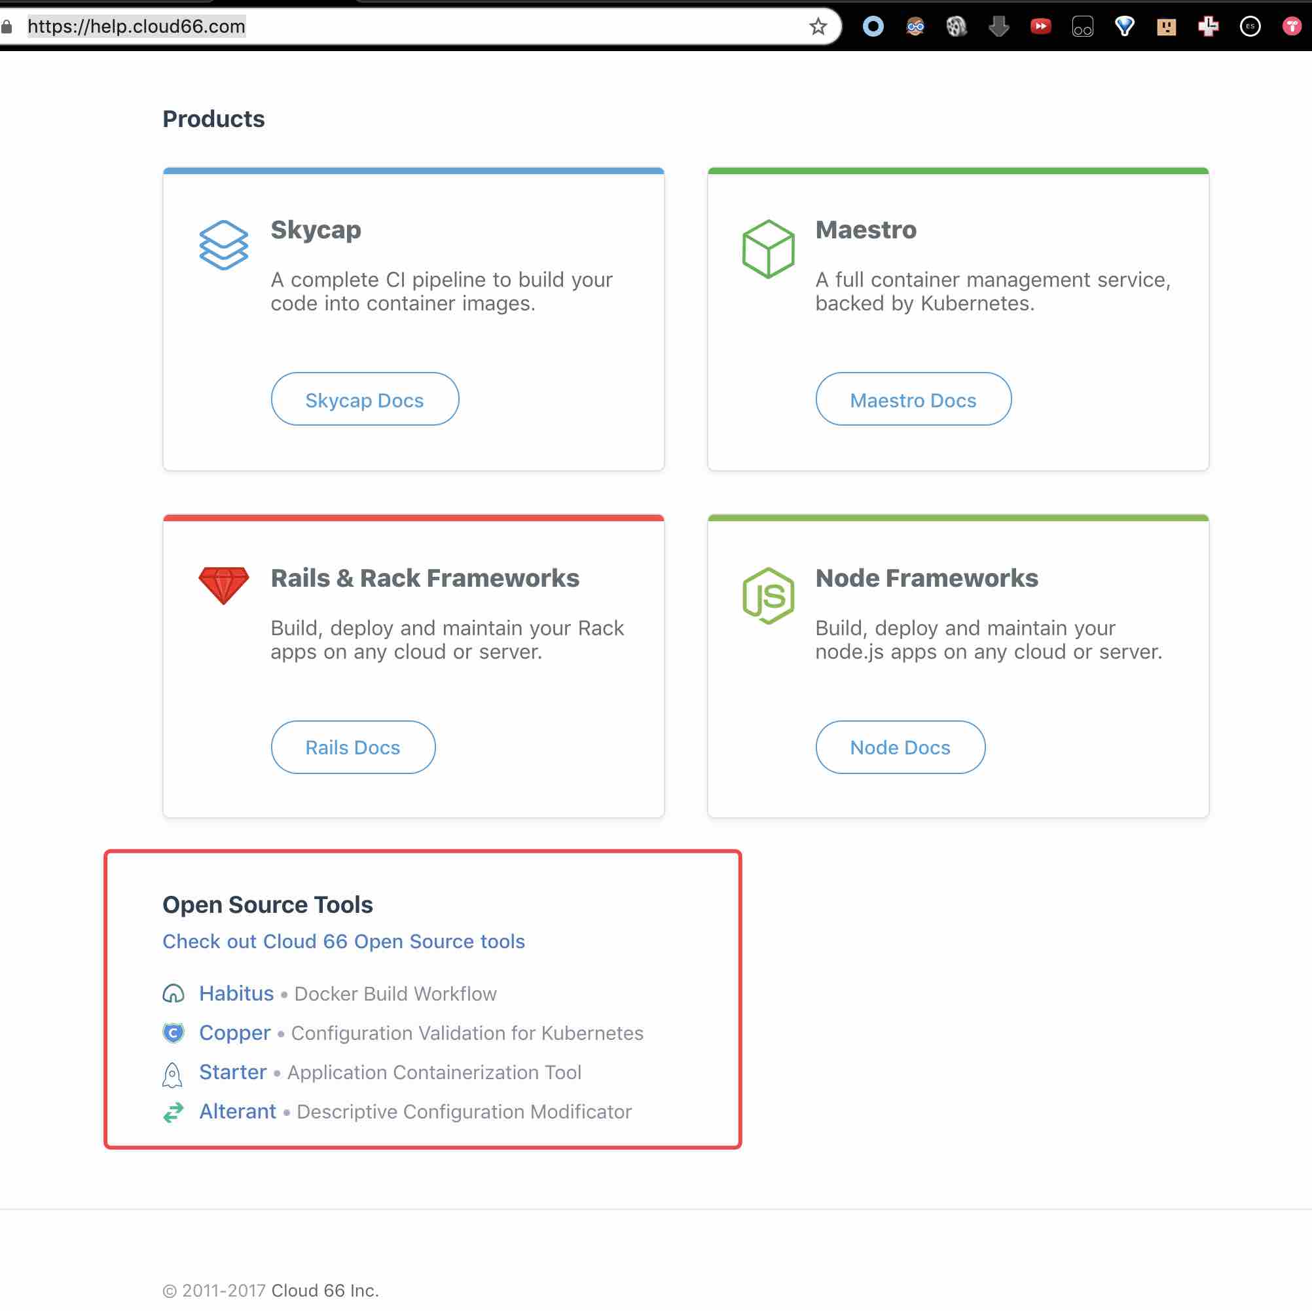Click the red fast-forward extension icon
This screenshot has width=1312, height=1311.
(1040, 26)
